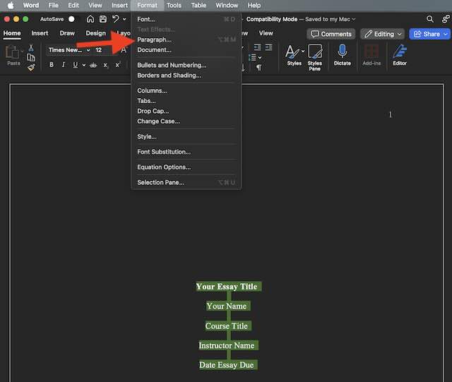Click the Save disk icon
Image resolution: width=452 pixels, height=382 pixels.
tap(102, 19)
